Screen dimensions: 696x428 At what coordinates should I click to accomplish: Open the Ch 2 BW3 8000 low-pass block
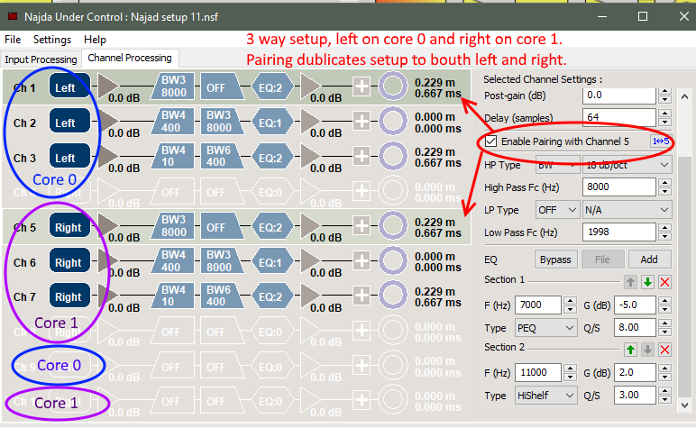click(x=222, y=121)
